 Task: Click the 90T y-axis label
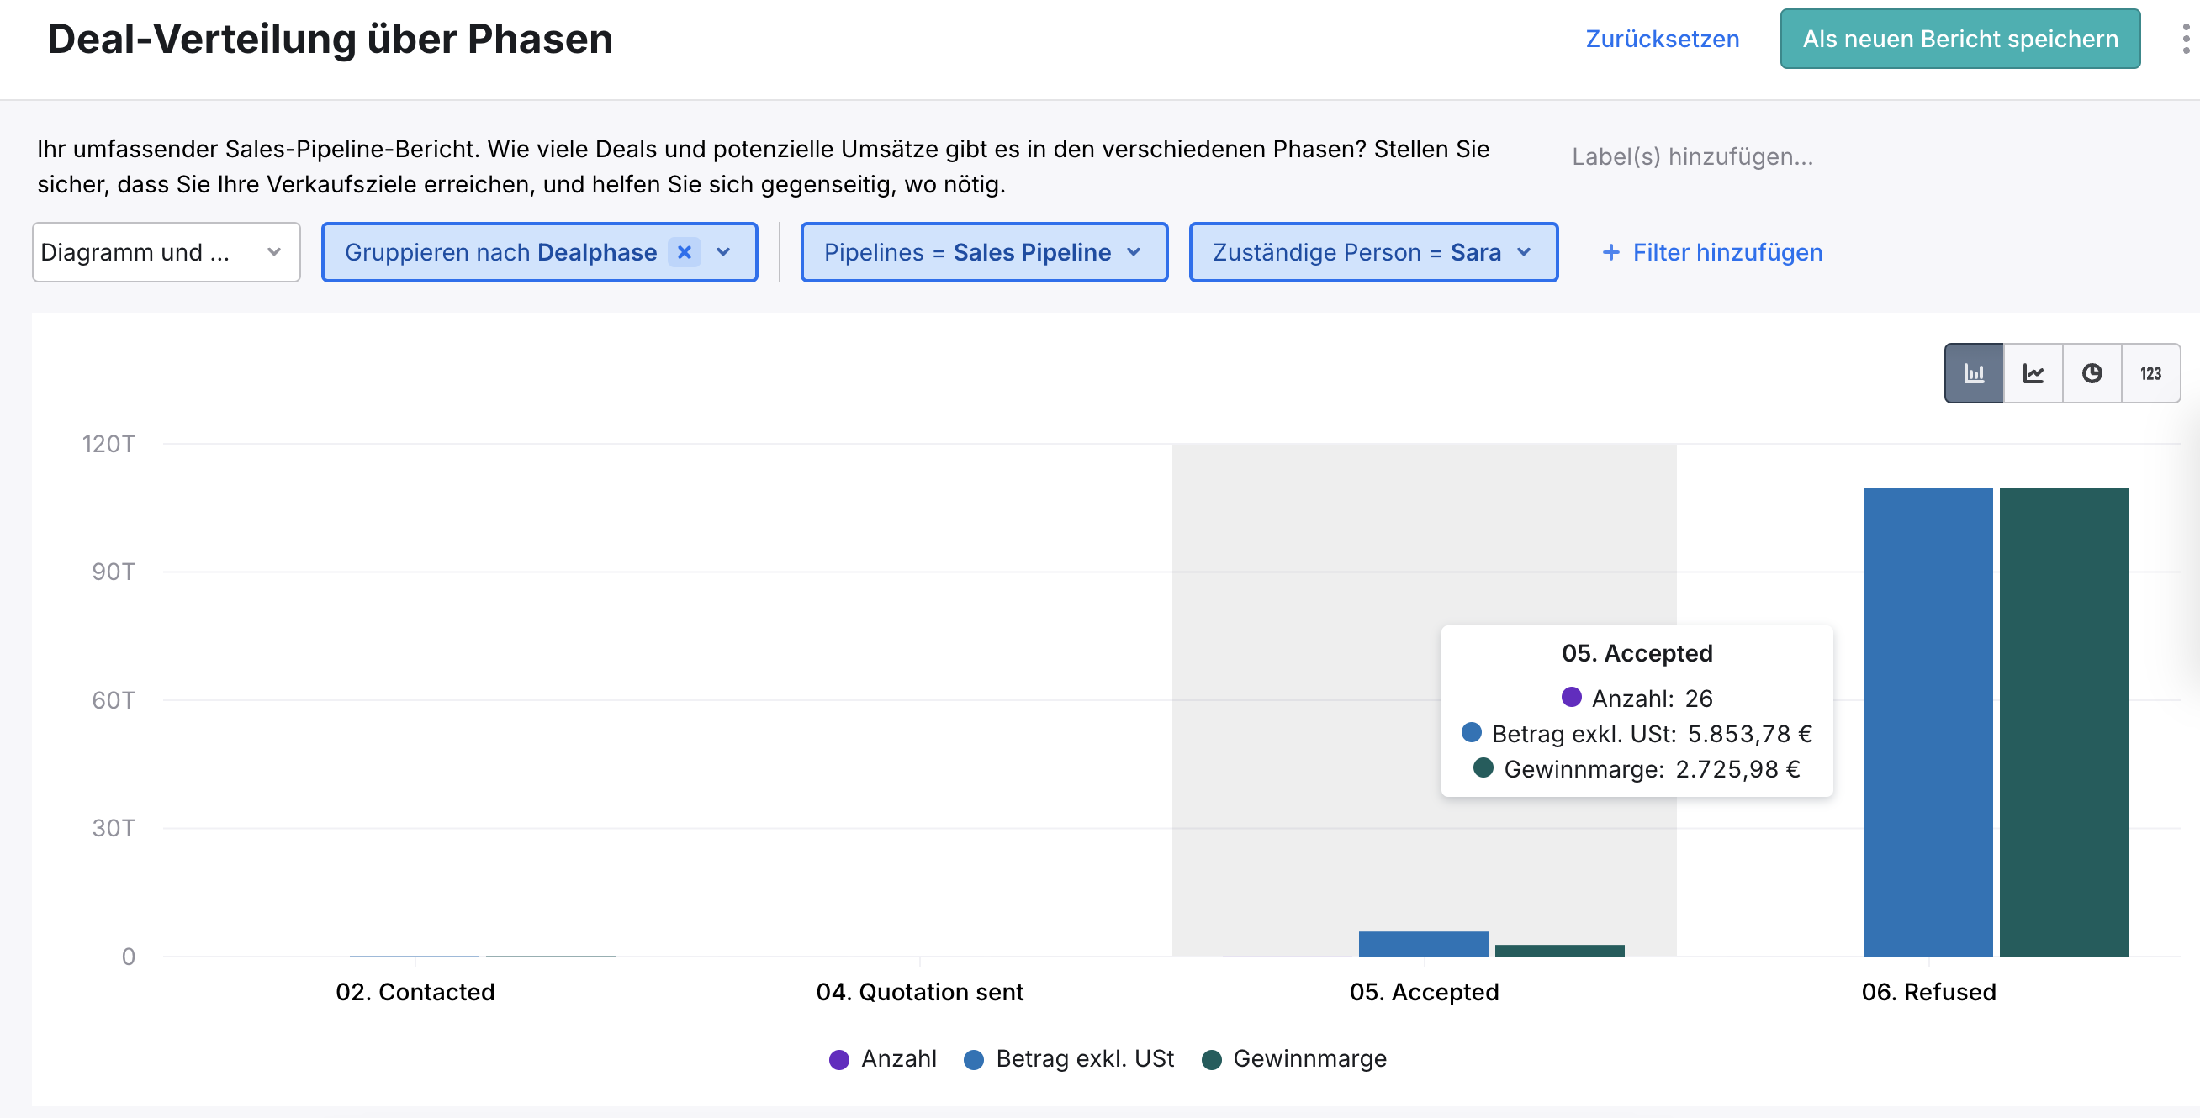point(113,572)
